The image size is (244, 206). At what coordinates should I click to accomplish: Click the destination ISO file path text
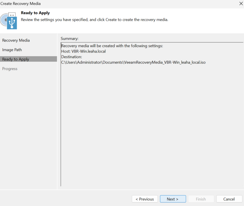(x=133, y=62)
